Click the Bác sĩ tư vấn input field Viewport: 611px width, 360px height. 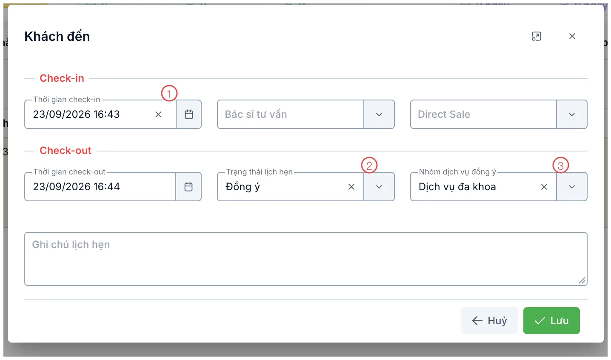291,114
